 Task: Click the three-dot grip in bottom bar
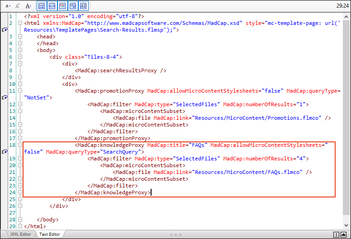point(175,235)
